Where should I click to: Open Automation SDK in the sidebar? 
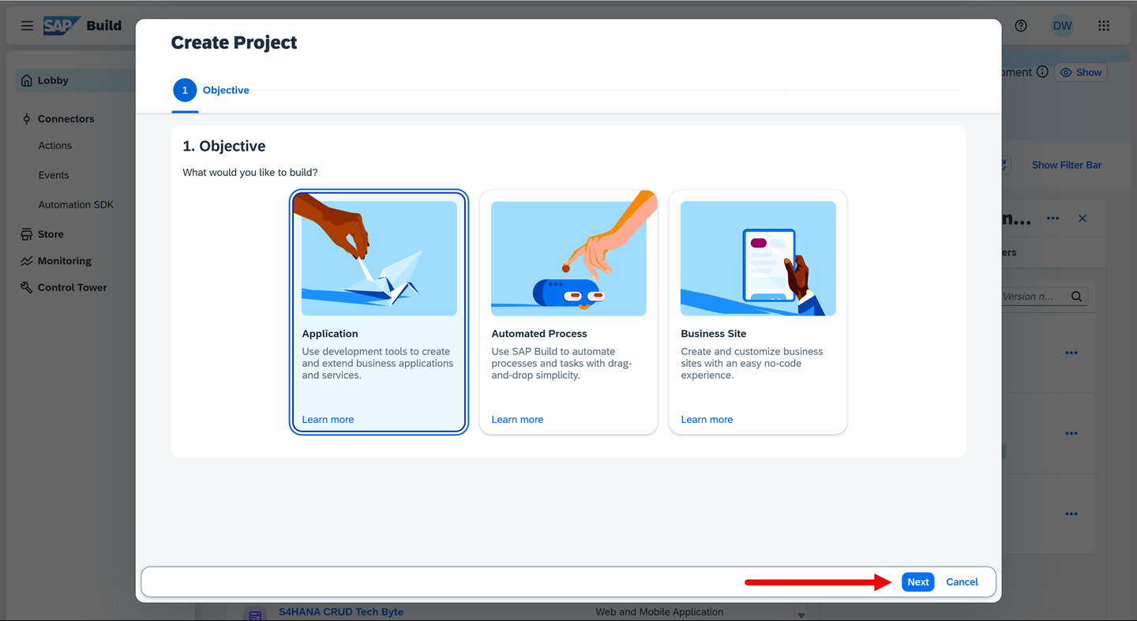(x=76, y=205)
